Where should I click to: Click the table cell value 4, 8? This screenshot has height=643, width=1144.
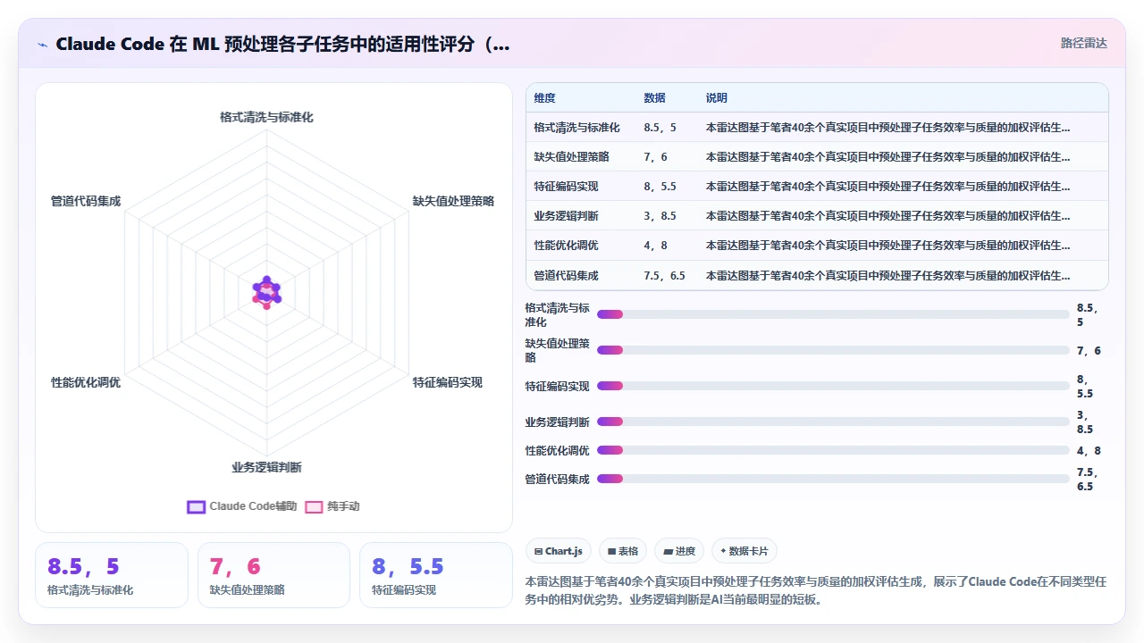[655, 245]
